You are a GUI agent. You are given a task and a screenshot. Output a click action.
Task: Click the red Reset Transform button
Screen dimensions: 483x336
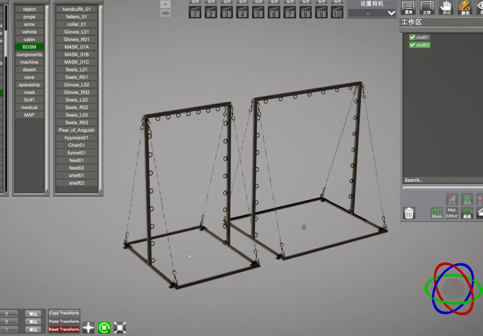tap(64, 329)
